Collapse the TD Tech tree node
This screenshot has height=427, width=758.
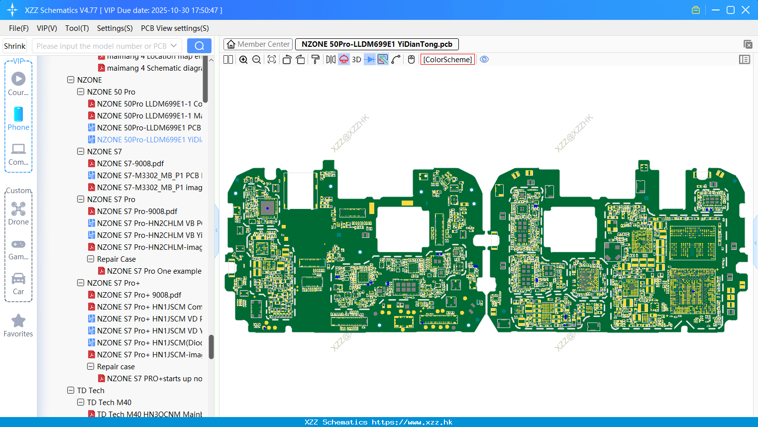click(71, 390)
